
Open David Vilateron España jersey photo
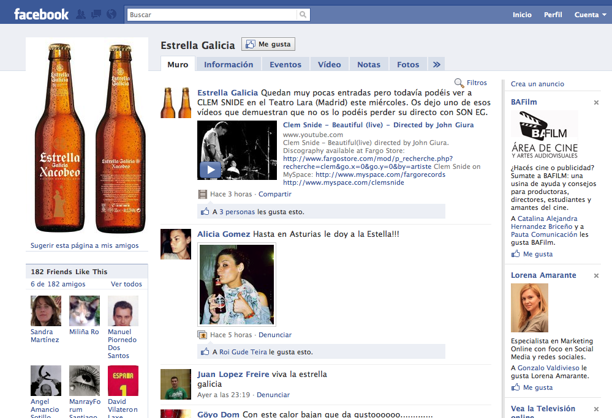[x=123, y=381]
